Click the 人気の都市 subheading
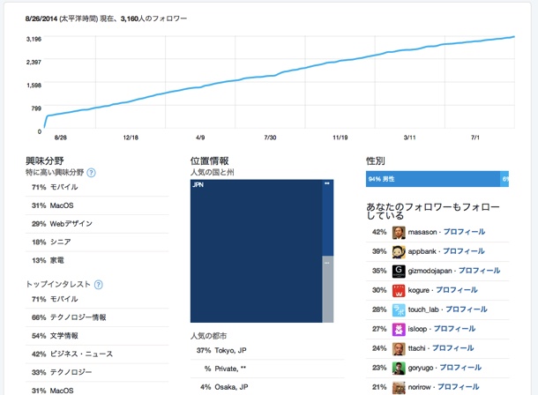Image resolution: width=538 pixels, height=395 pixels. pos(209,336)
